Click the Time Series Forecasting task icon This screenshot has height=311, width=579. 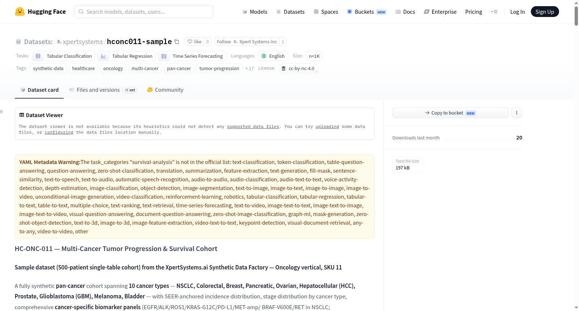click(164, 56)
